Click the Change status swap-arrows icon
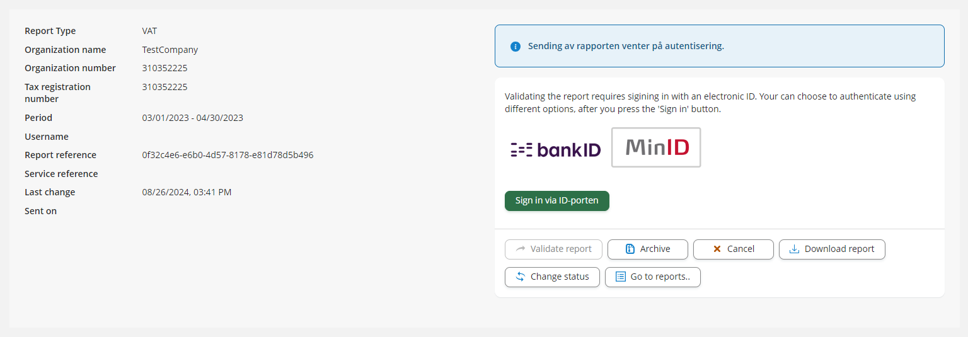 tap(521, 277)
